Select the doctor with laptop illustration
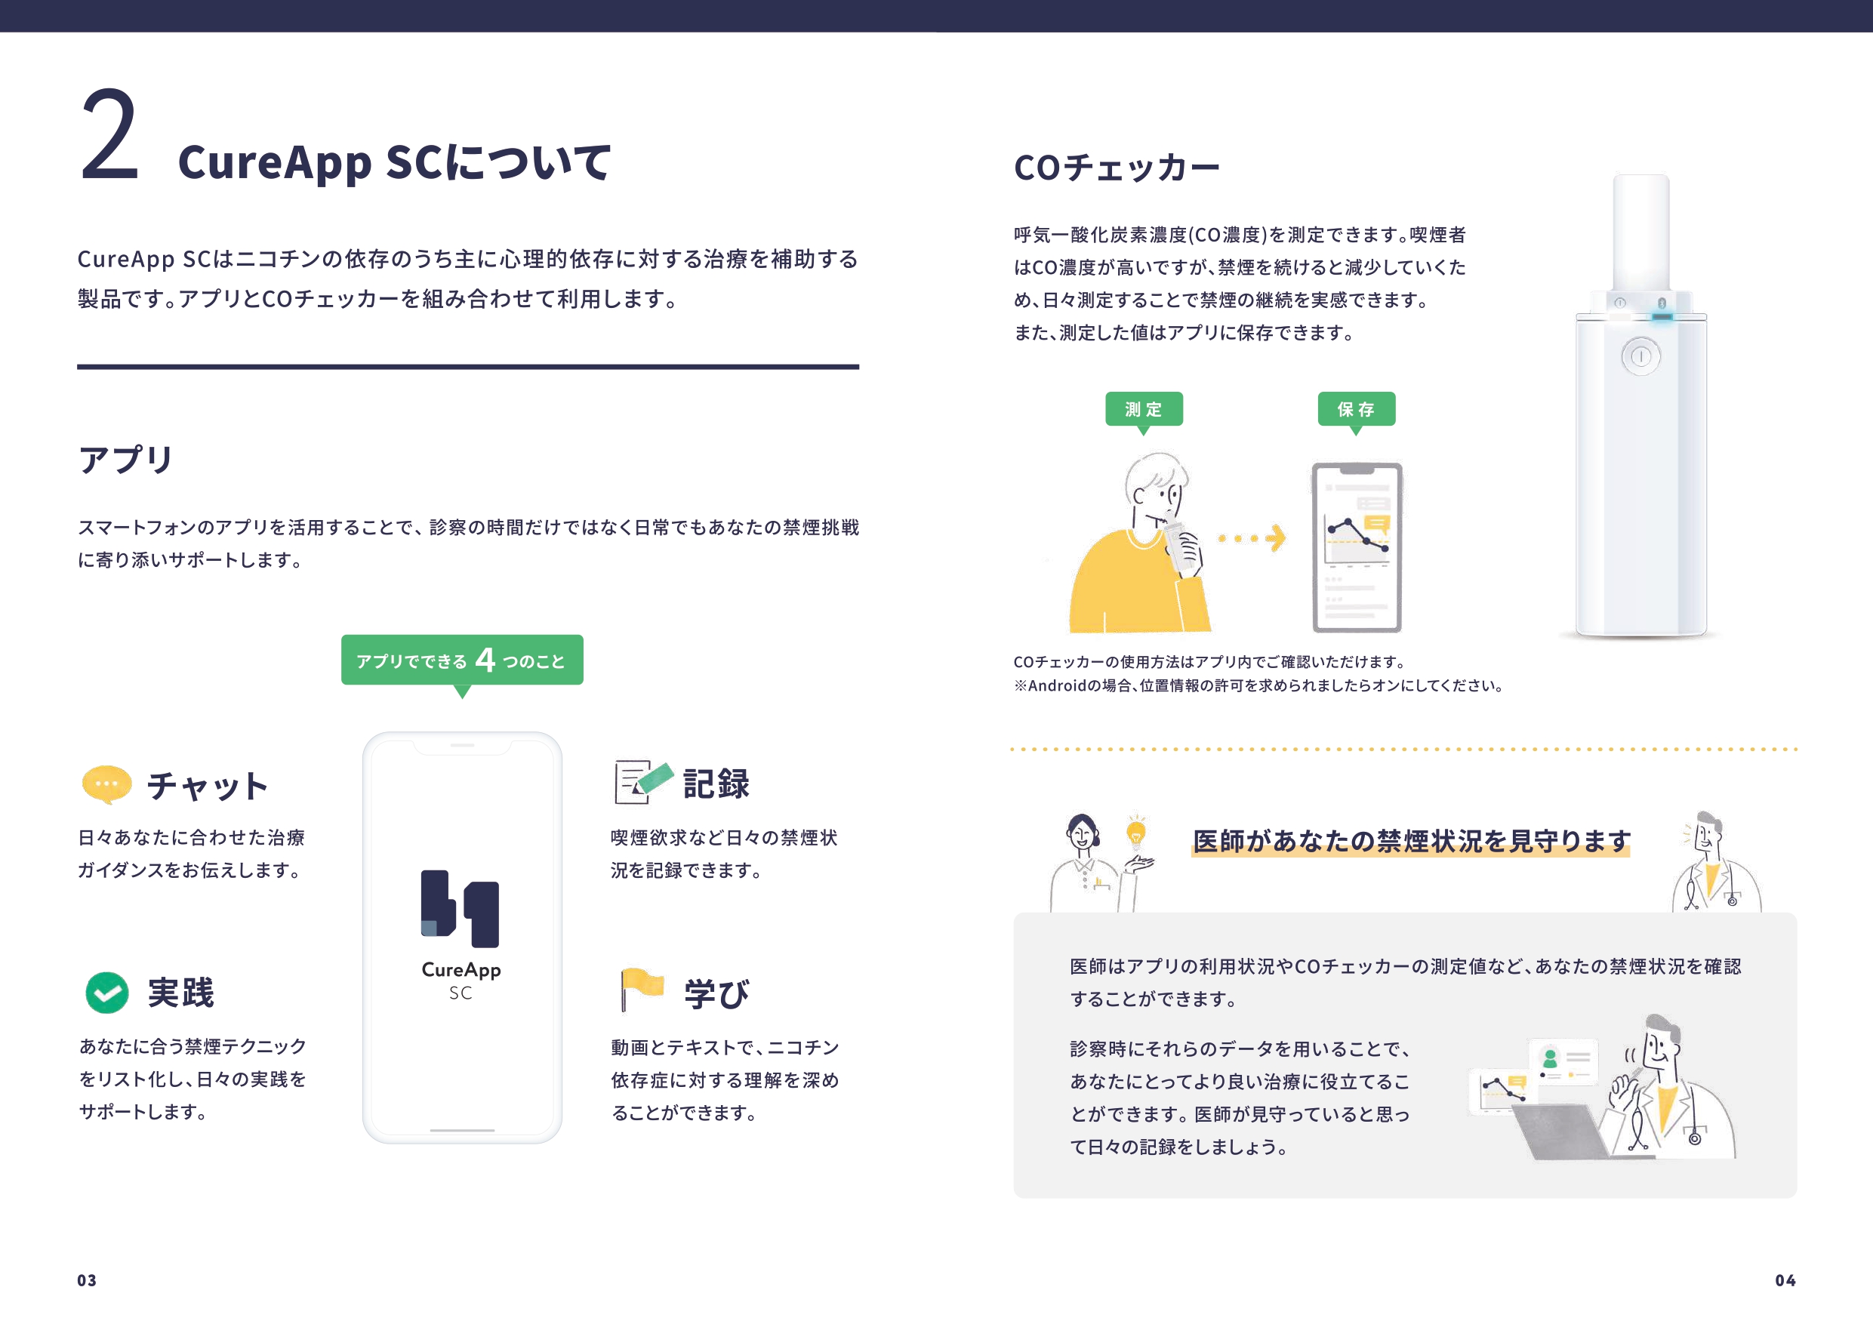 click(x=1603, y=1088)
